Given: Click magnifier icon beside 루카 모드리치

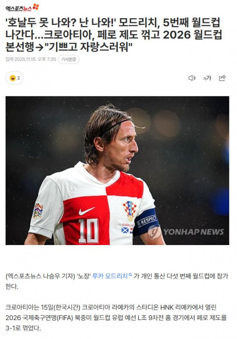Looking at the screenshot, I should pyautogui.click(x=130, y=275).
